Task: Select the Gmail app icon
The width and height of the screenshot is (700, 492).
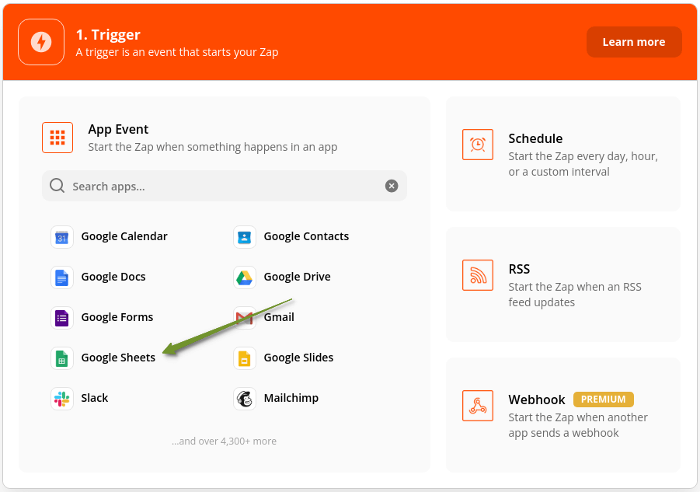Action: click(x=244, y=317)
